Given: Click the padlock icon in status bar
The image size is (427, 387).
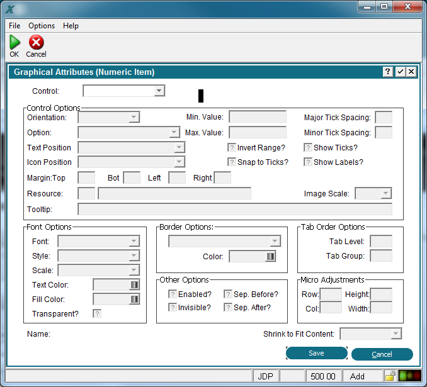Looking at the screenshot, I should (x=390, y=376).
